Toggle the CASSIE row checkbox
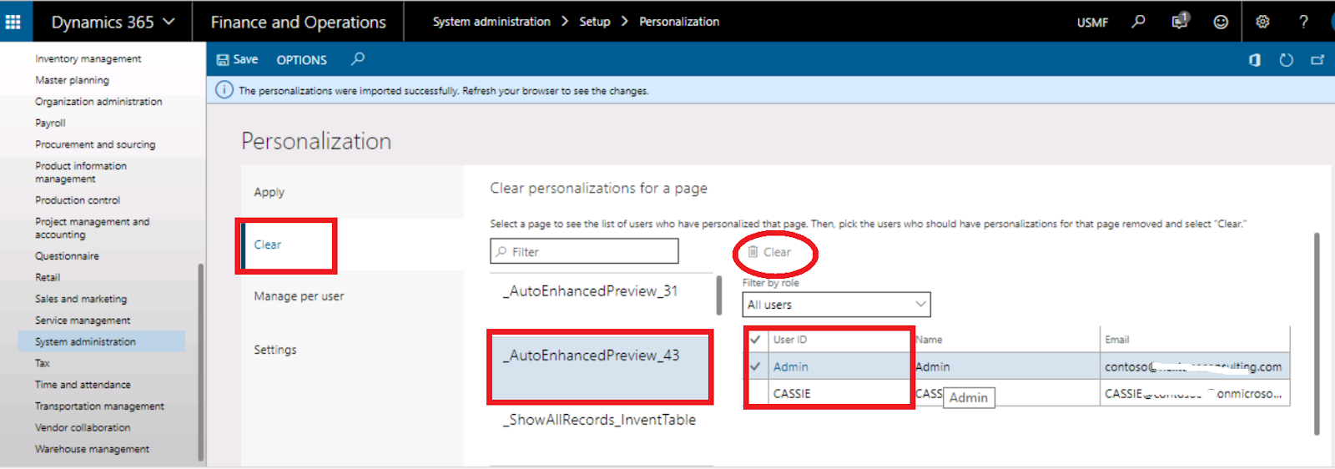Screen dimensions: 1335x469 click(x=755, y=393)
